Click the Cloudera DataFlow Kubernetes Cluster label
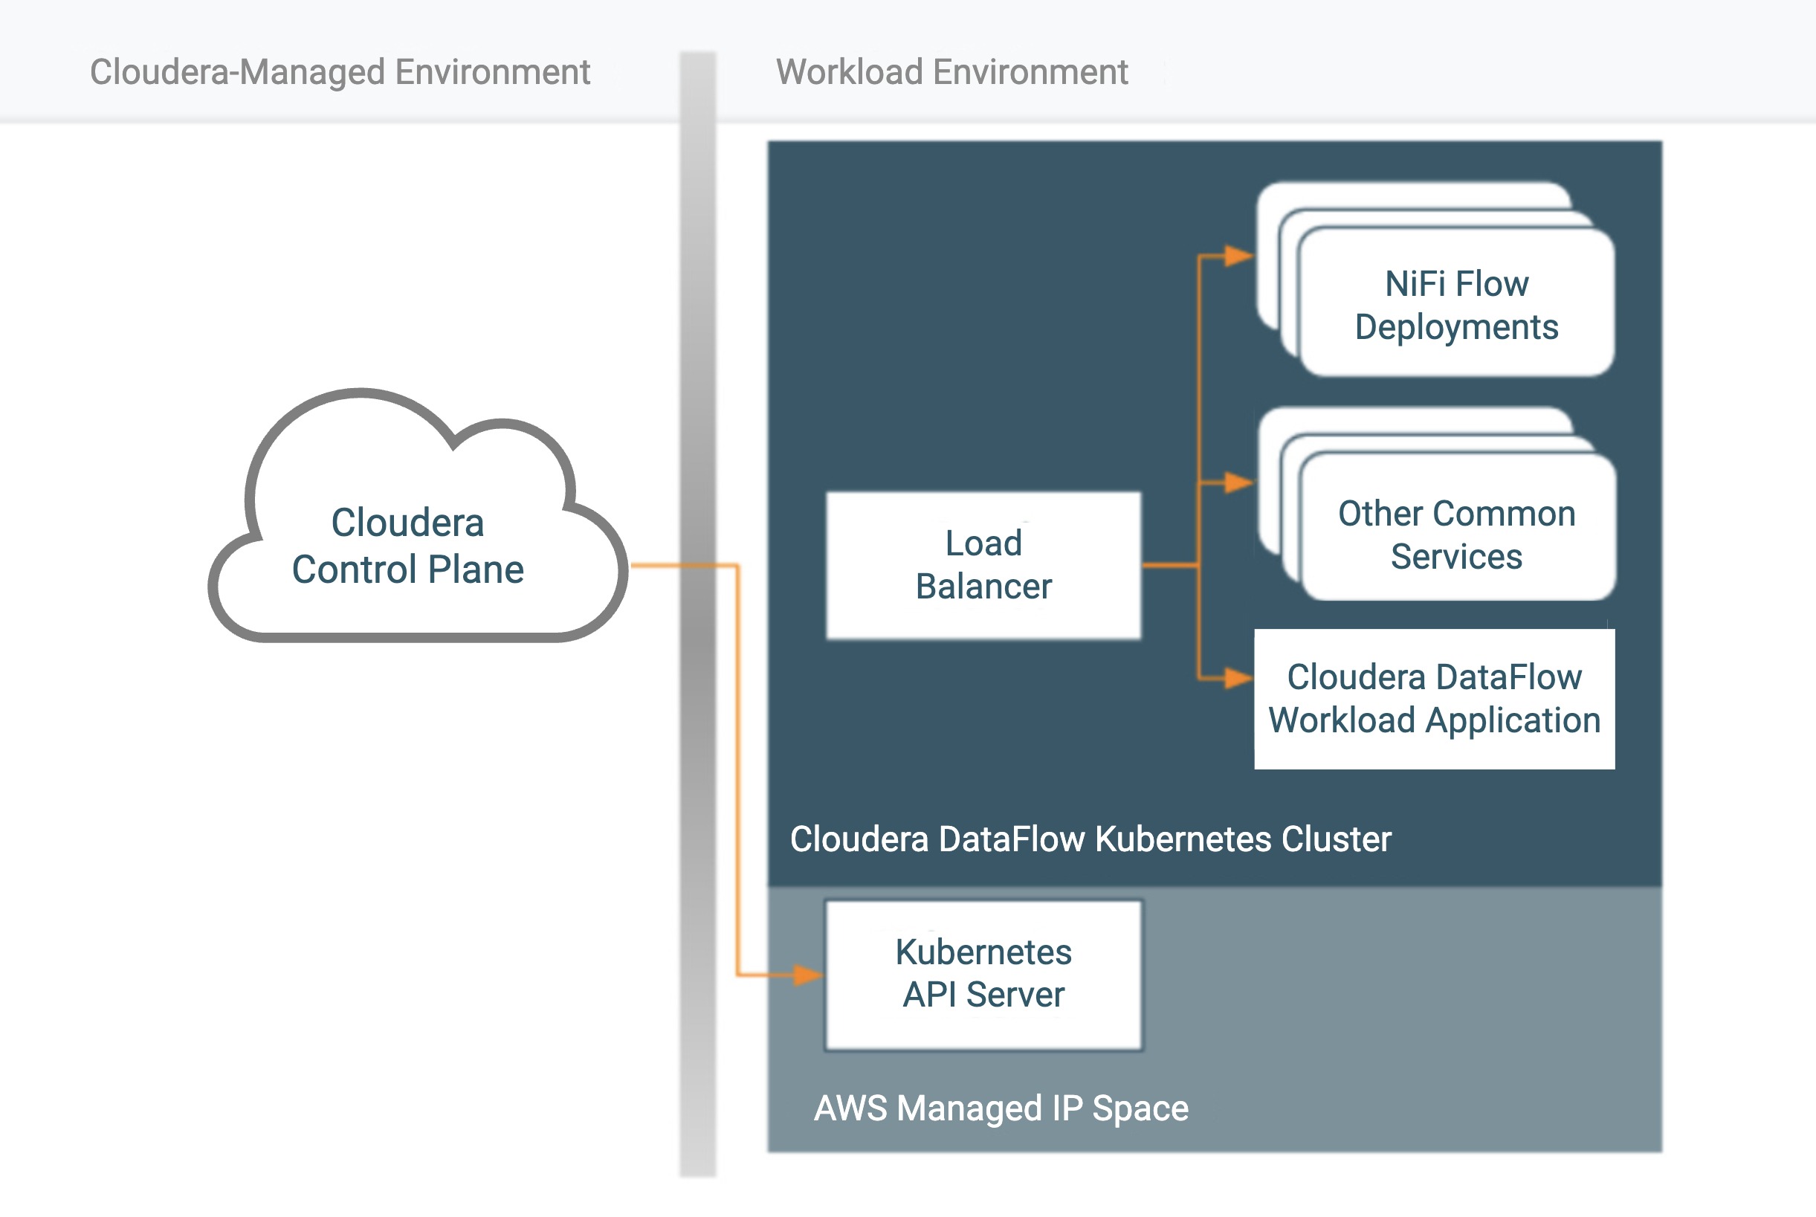Screen dimensions: 1816x1217 [x=1090, y=839]
